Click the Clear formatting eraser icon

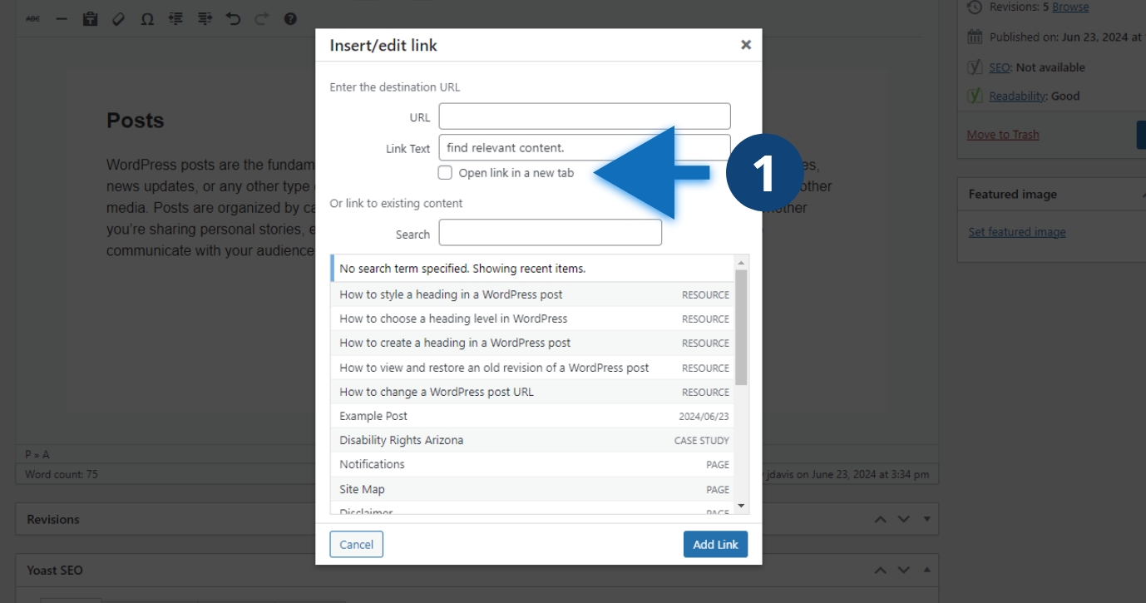118,18
